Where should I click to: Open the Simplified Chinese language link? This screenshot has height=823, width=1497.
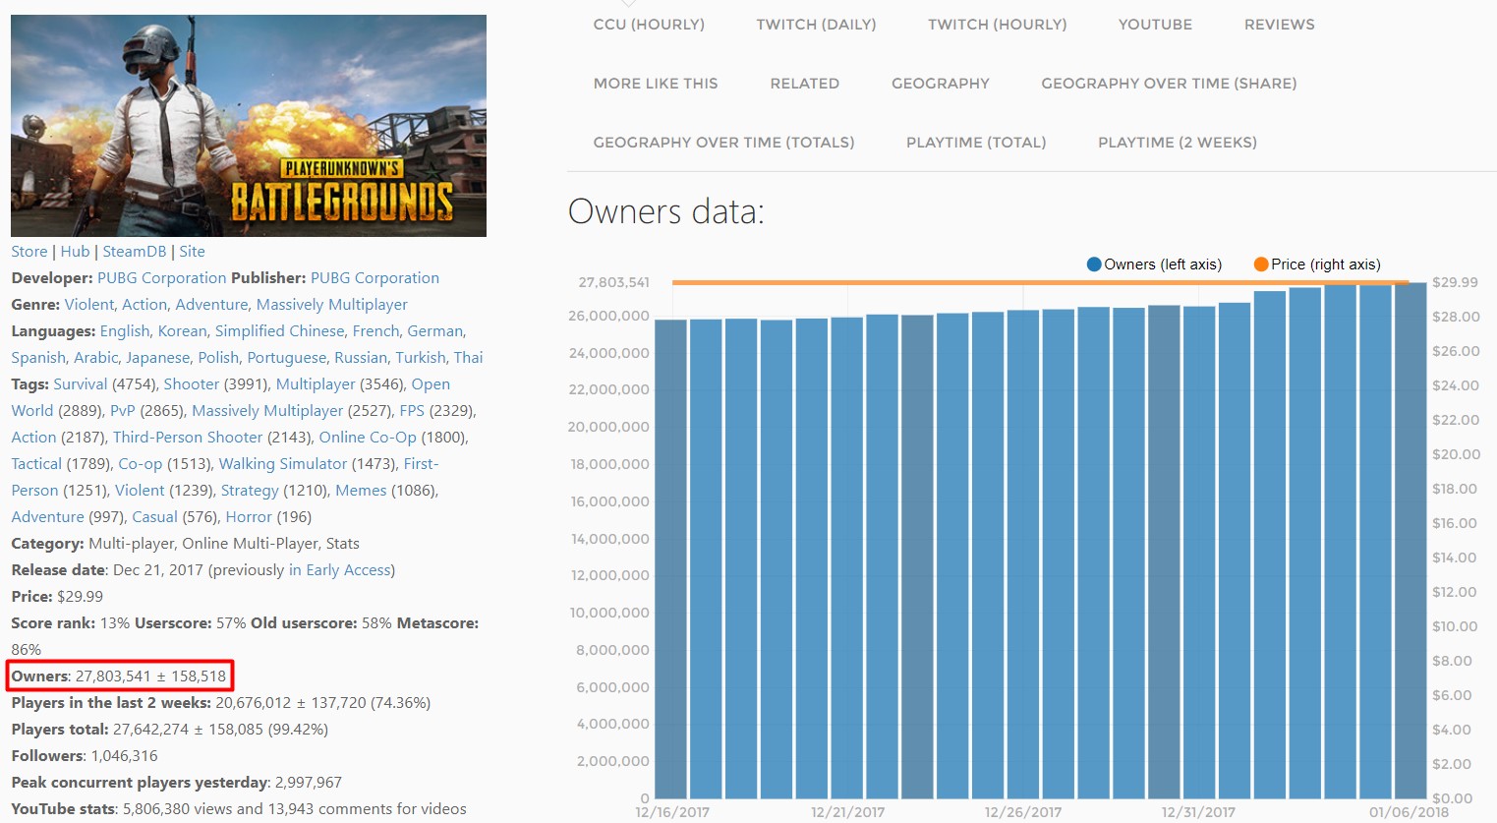point(280,331)
